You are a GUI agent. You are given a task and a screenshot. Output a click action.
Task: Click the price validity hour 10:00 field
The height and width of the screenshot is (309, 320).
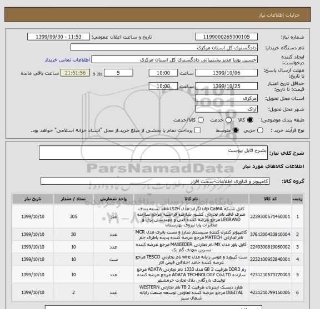pyautogui.click(x=163, y=86)
